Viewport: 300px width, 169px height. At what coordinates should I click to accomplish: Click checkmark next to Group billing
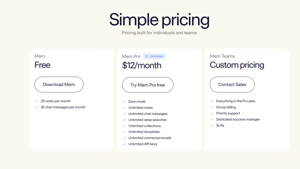[x=212, y=107]
